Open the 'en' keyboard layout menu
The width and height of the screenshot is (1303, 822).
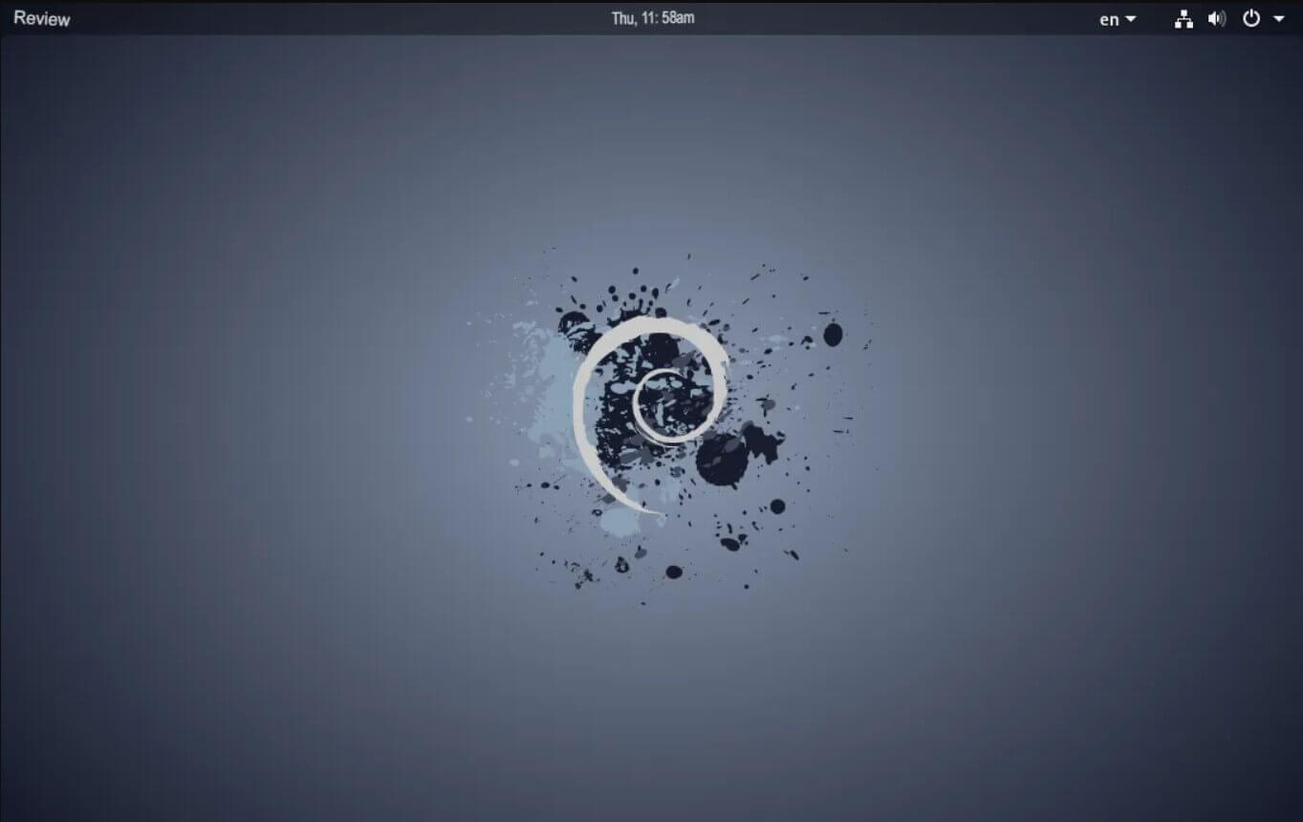[x=1118, y=19]
